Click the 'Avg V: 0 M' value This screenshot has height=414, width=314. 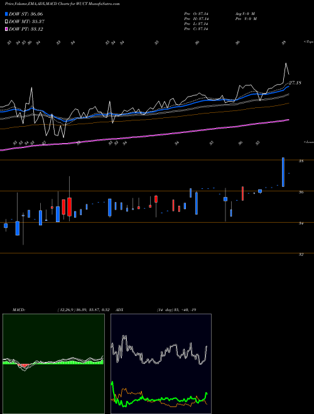click(x=244, y=14)
